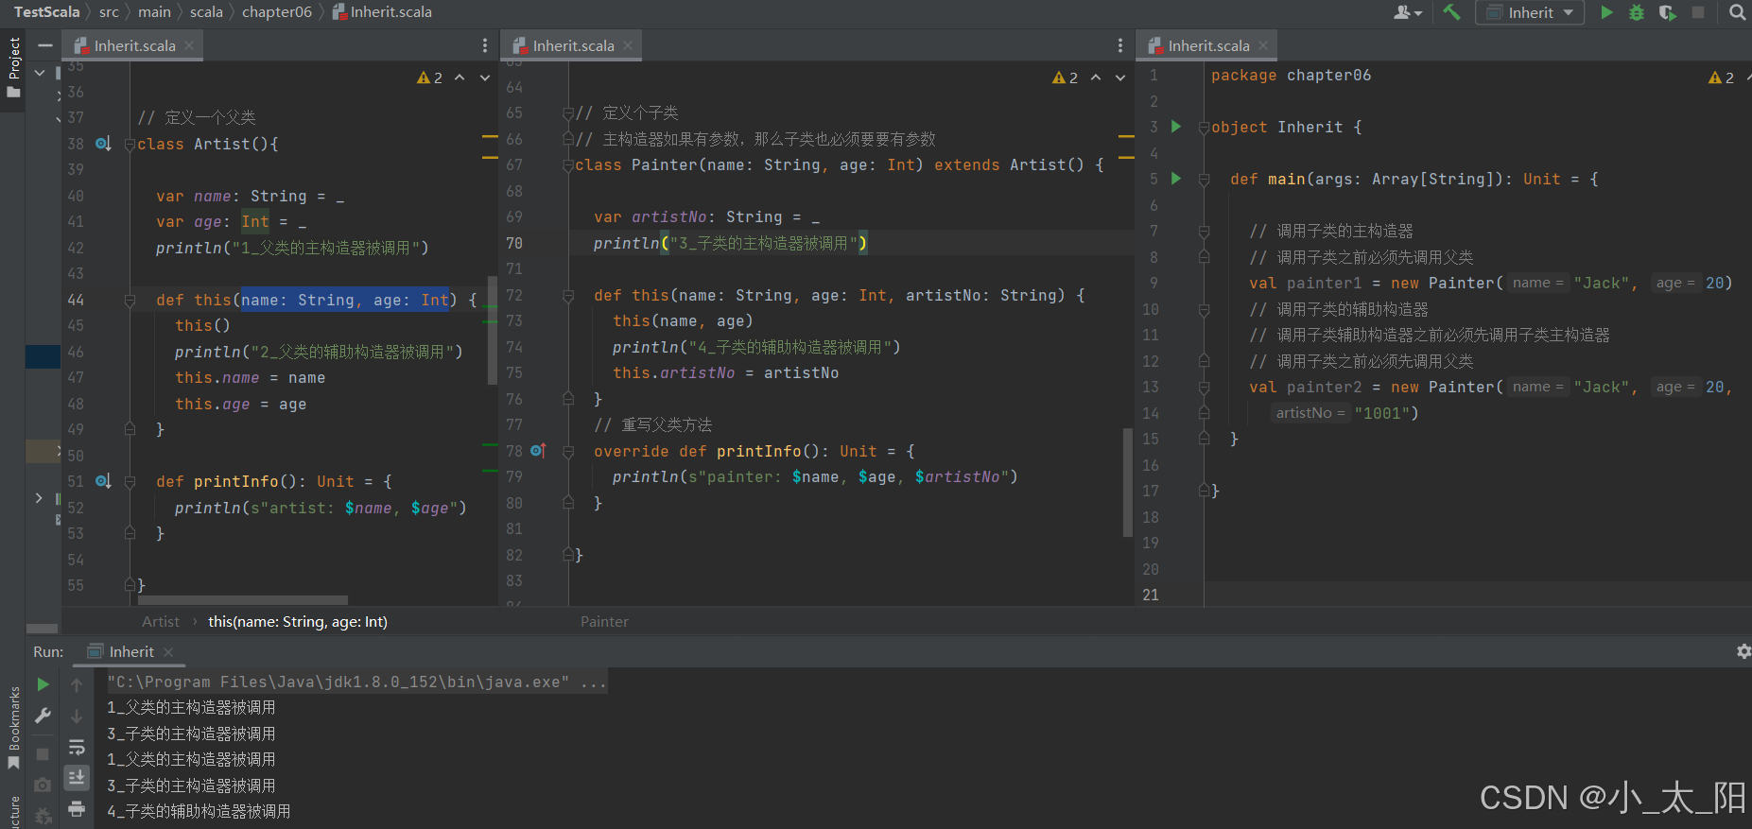Viewport: 1752px width, 829px height.
Task: Collapse override printInfo fold at line 78
Action: pyautogui.click(x=568, y=452)
